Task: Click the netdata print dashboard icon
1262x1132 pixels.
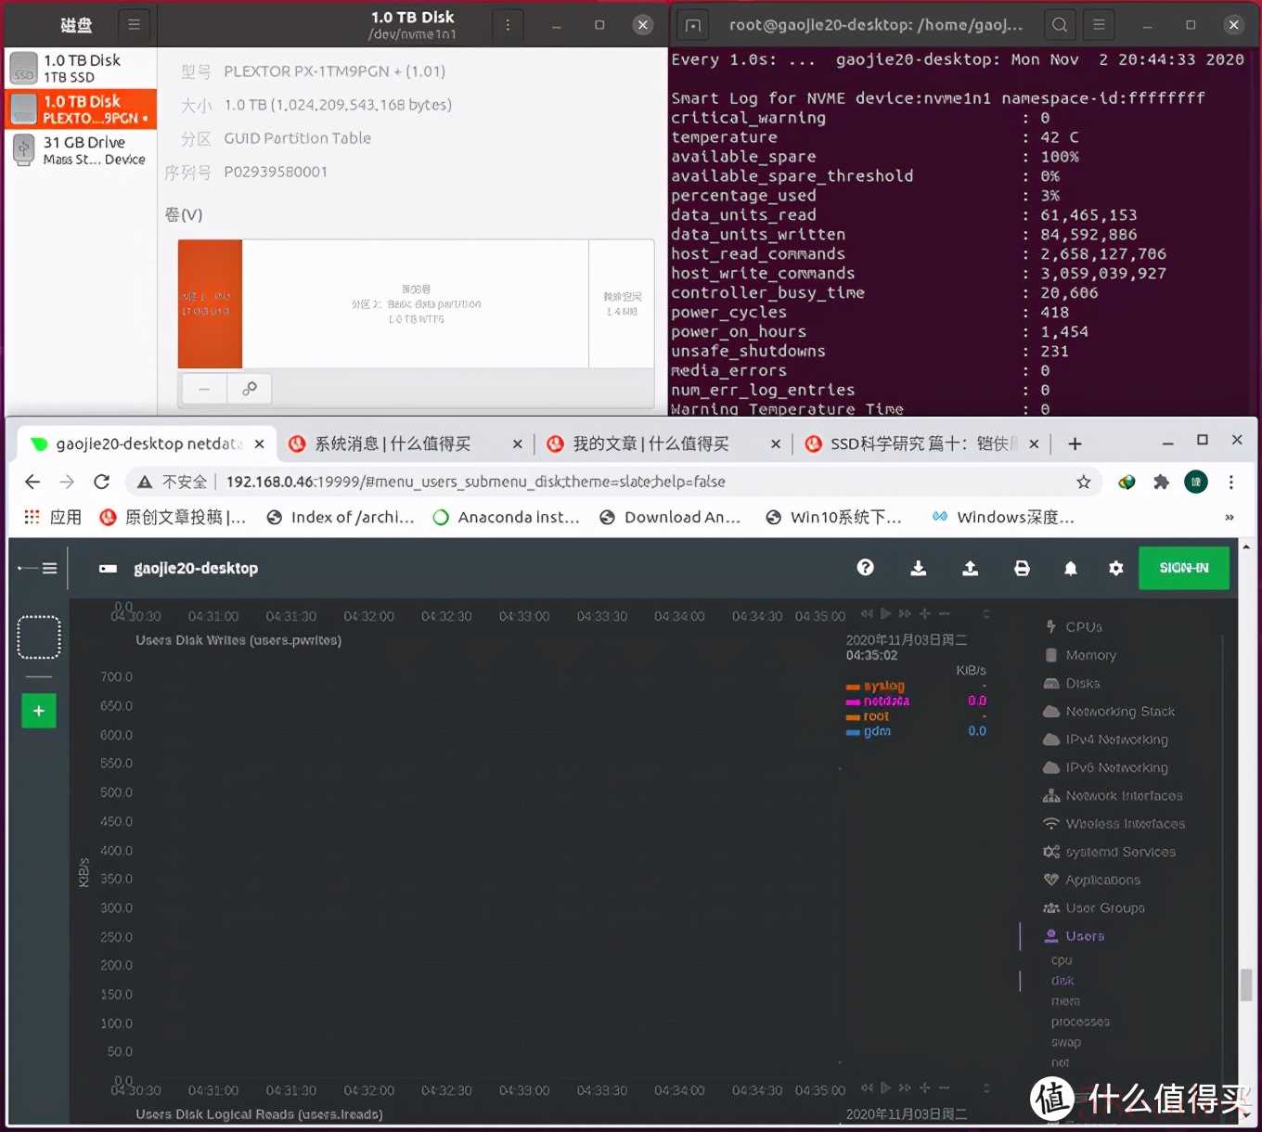Action: (1022, 568)
